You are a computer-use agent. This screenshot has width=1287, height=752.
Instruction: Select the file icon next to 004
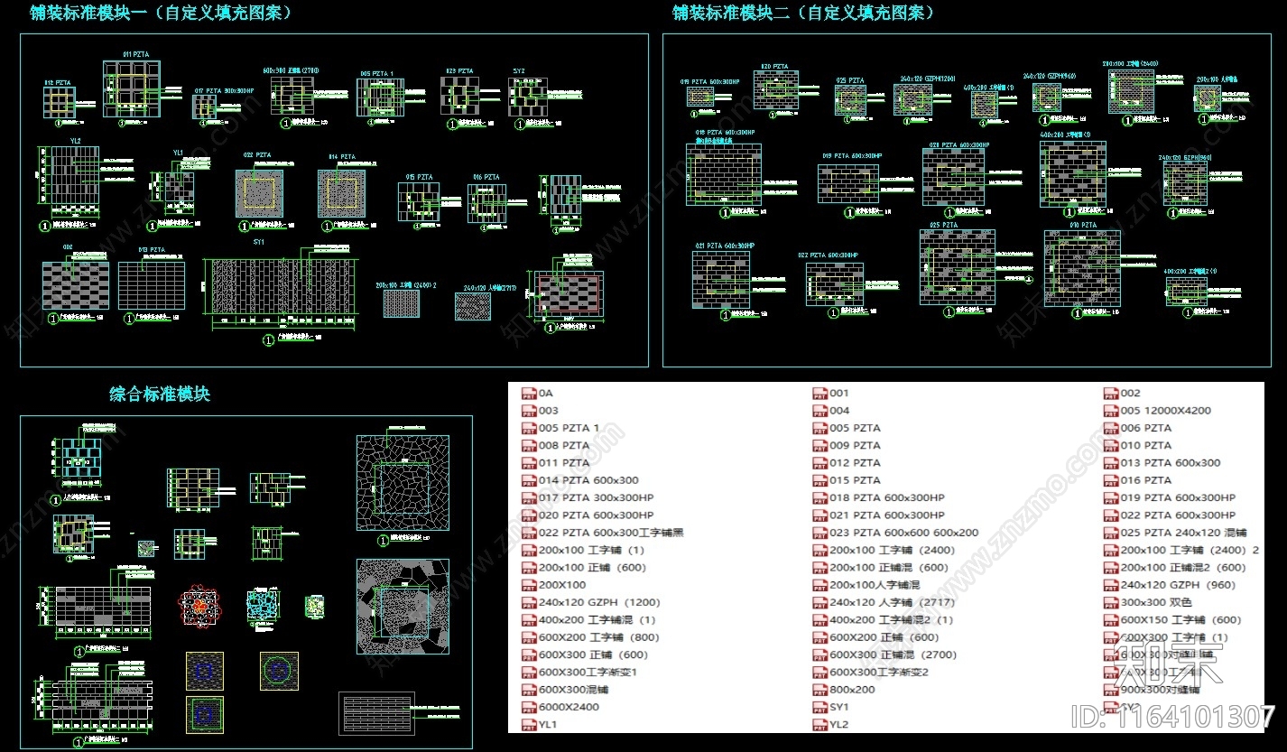(819, 411)
